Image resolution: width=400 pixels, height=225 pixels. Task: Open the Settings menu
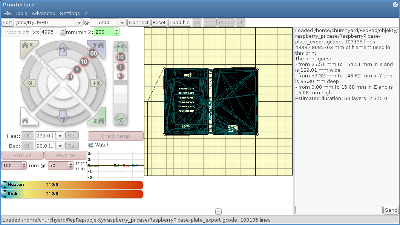click(x=70, y=13)
